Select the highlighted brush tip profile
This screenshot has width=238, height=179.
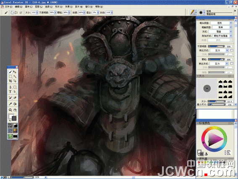point(220,86)
